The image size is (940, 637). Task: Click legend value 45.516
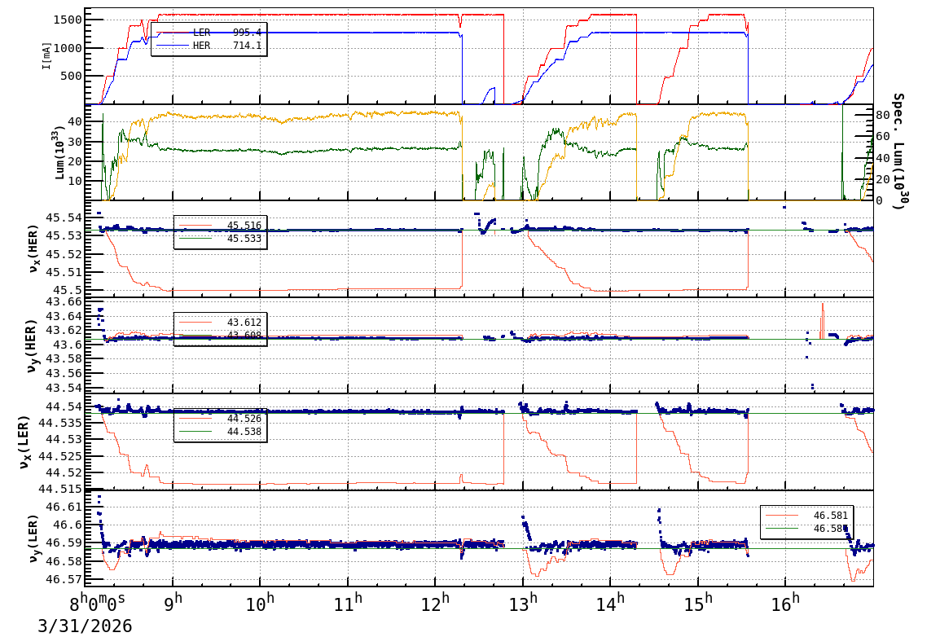point(244,226)
